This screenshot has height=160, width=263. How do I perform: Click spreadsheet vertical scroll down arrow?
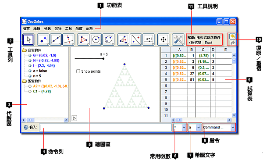tap(234, 115)
